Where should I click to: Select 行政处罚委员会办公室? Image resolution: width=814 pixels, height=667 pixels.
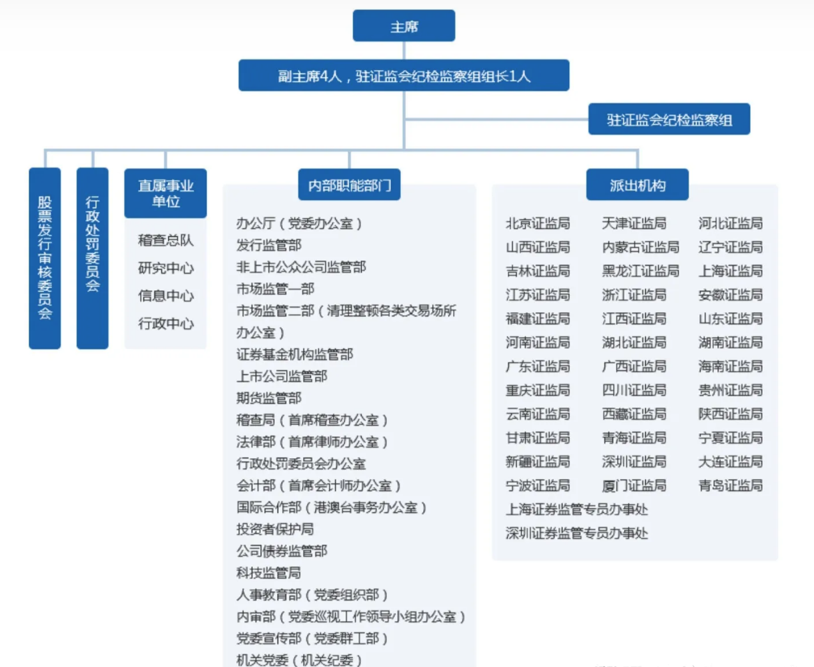[x=301, y=464]
